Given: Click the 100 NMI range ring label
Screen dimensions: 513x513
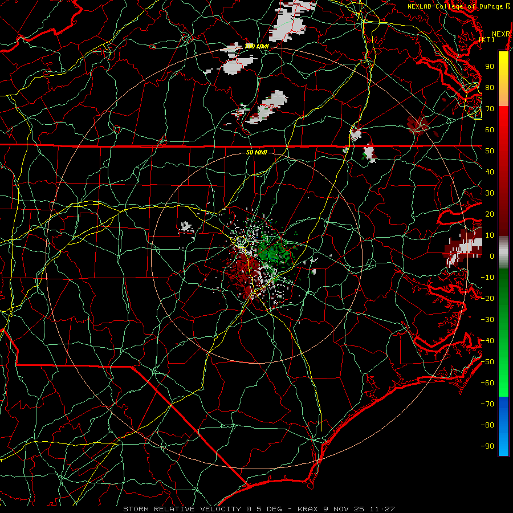Looking at the screenshot, I should coord(257,47).
